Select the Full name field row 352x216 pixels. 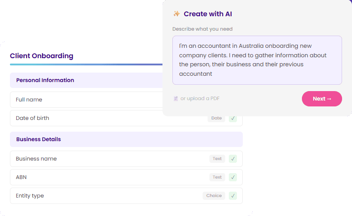tap(86, 100)
